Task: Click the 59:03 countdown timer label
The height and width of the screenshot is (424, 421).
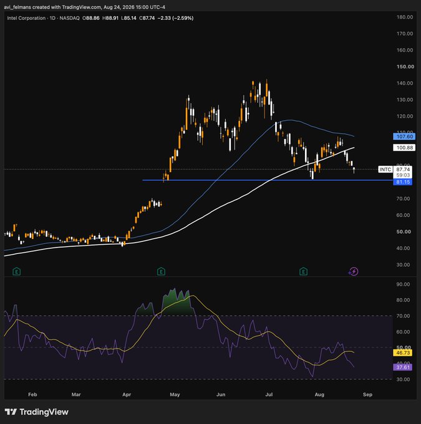Action: click(x=403, y=175)
